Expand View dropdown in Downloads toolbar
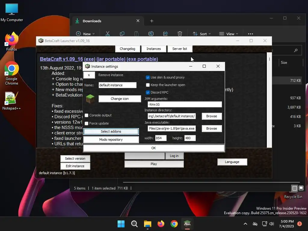 coord(229,34)
